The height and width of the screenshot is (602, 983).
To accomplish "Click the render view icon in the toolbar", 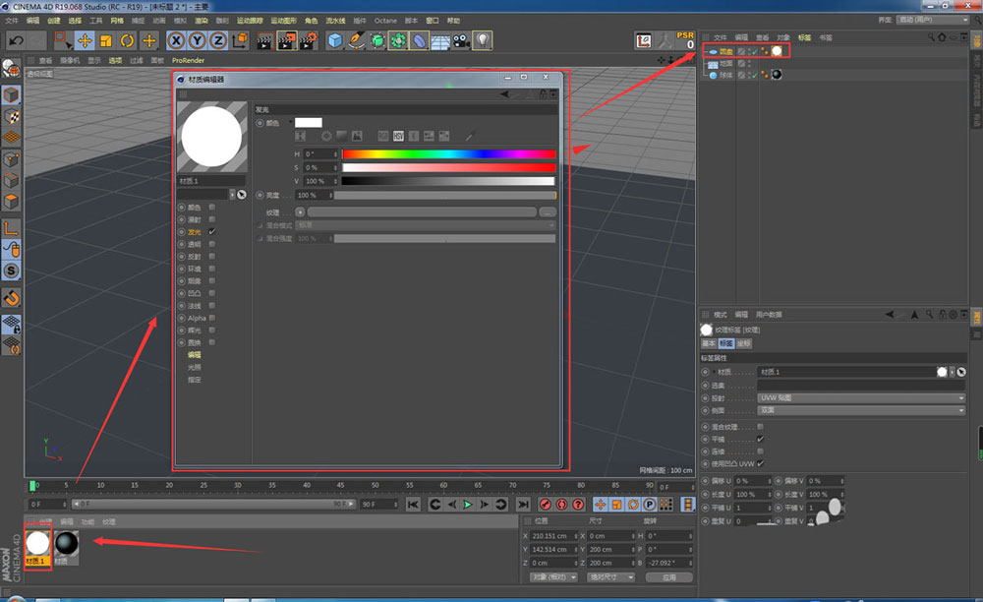I will pos(265,40).
